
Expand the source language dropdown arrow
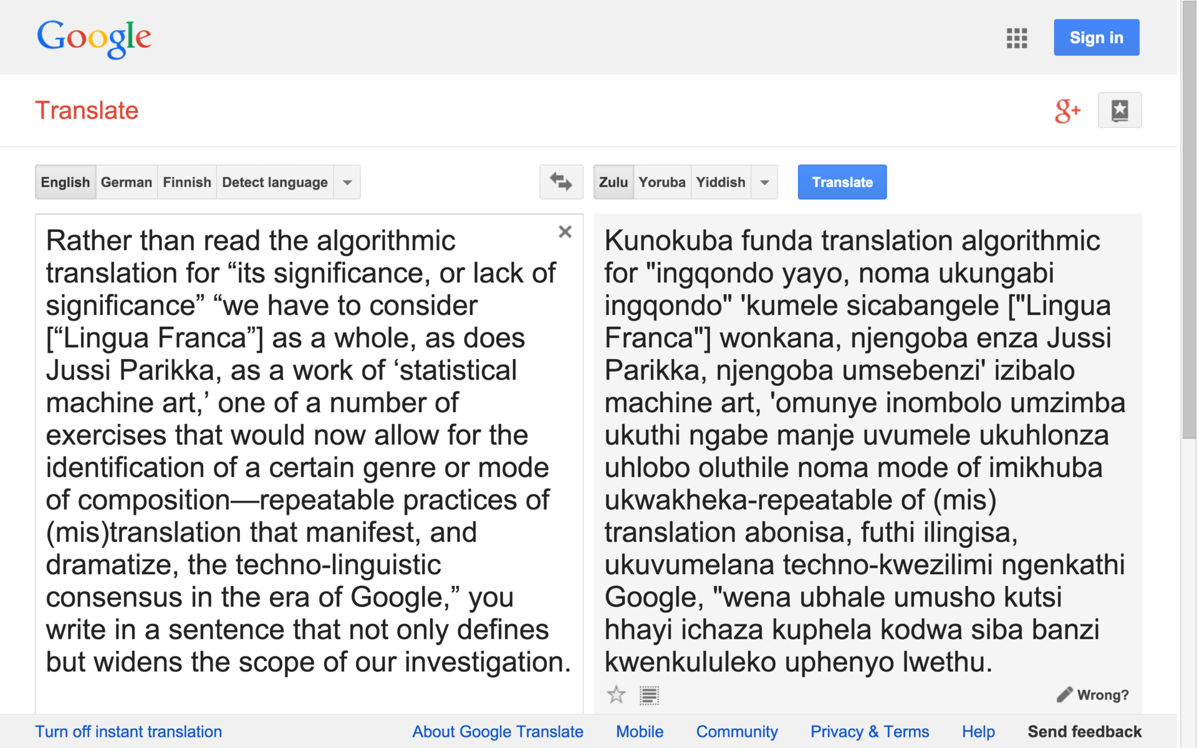(x=347, y=182)
